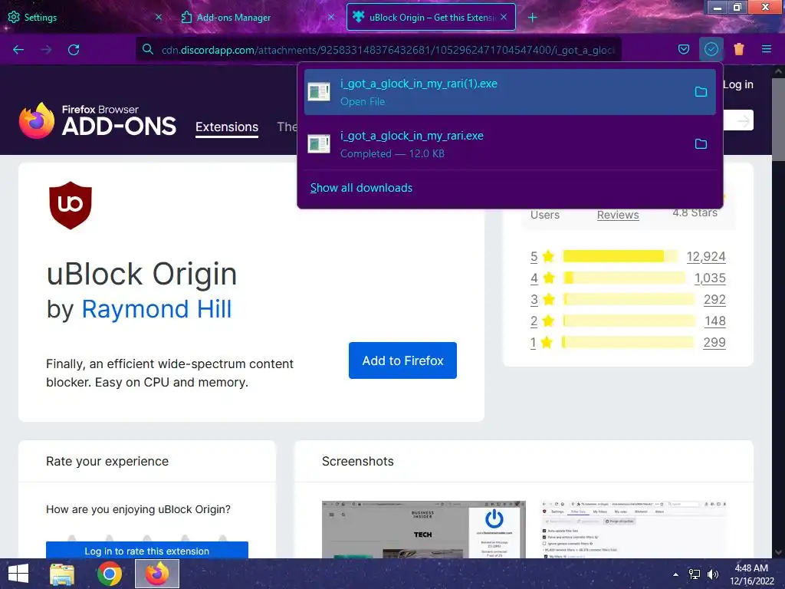This screenshot has height=589, width=785.
Task: Open 5-star reviews count 12,924
Action: [x=706, y=256]
